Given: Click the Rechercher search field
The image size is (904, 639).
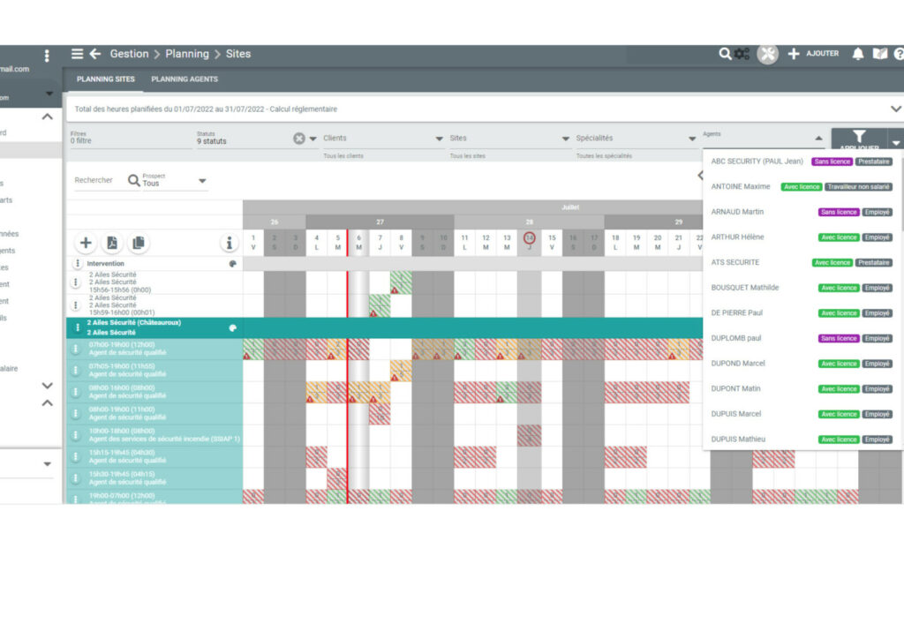Looking at the screenshot, I should (94, 180).
